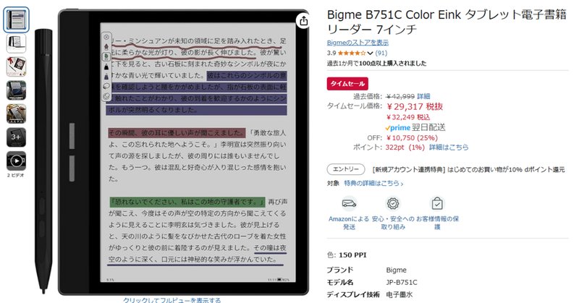The height and width of the screenshot is (303, 579).
Task: Select the first product thumbnail
Action: tap(16, 20)
